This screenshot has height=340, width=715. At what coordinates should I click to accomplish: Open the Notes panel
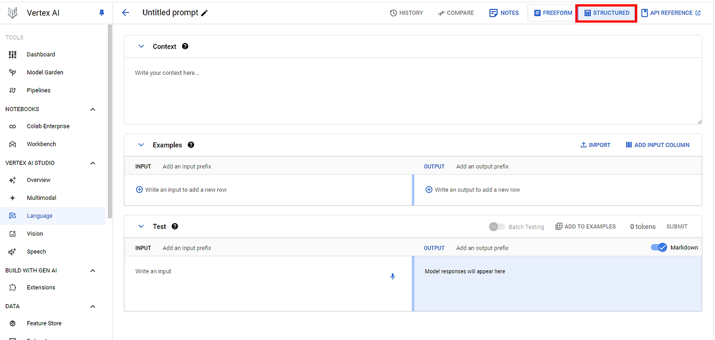pyautogui.click(x=504, y=13)
